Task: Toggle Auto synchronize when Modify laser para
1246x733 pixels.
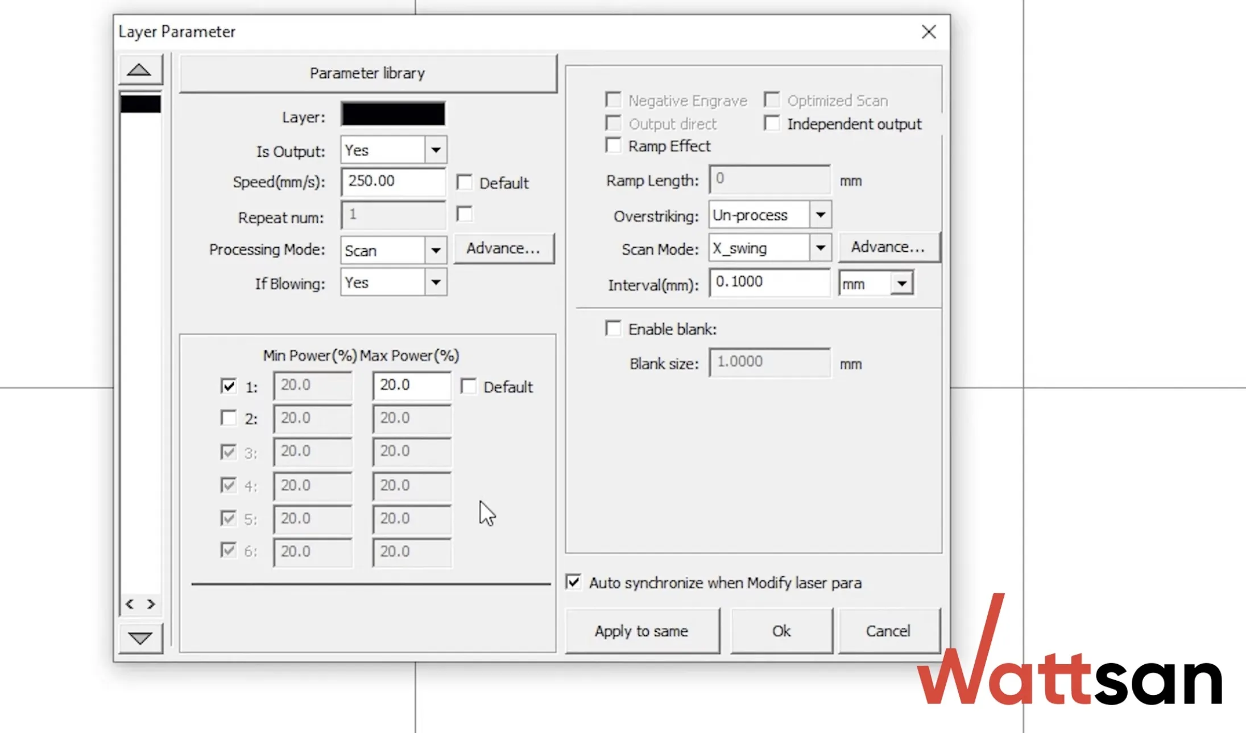Action: (x=573, y=582)
